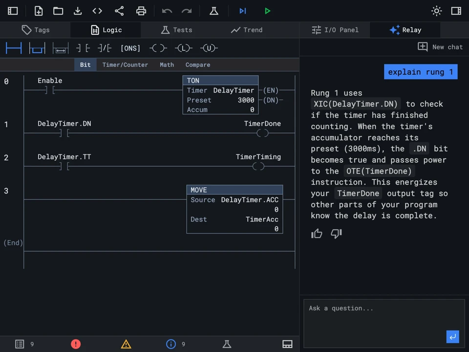469x352 pixels.
Task: Switch to the Tags tab
Action: tap(35, 30)
